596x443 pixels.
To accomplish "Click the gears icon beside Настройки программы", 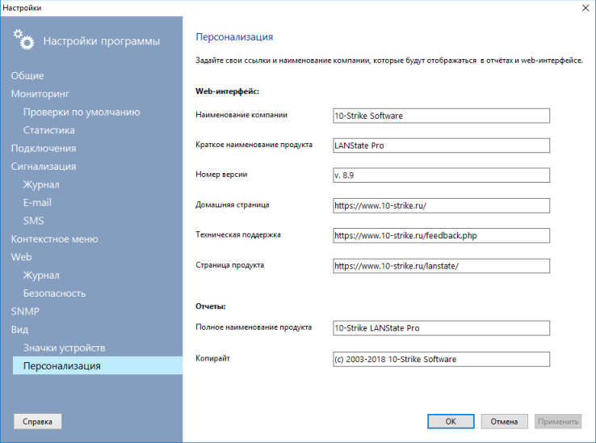I will [x=24, y=40].
